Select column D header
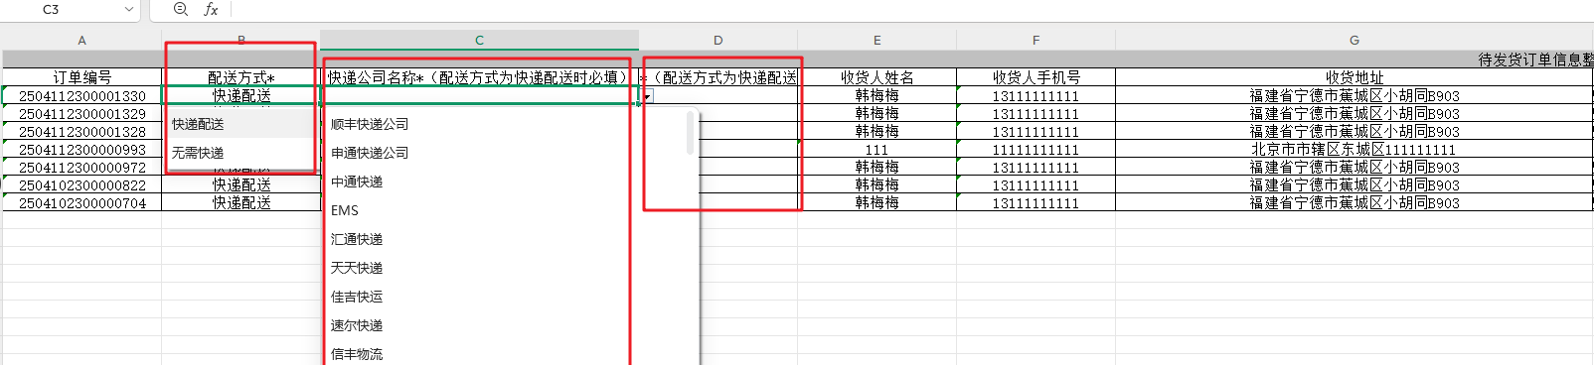 tap(717, 41)
